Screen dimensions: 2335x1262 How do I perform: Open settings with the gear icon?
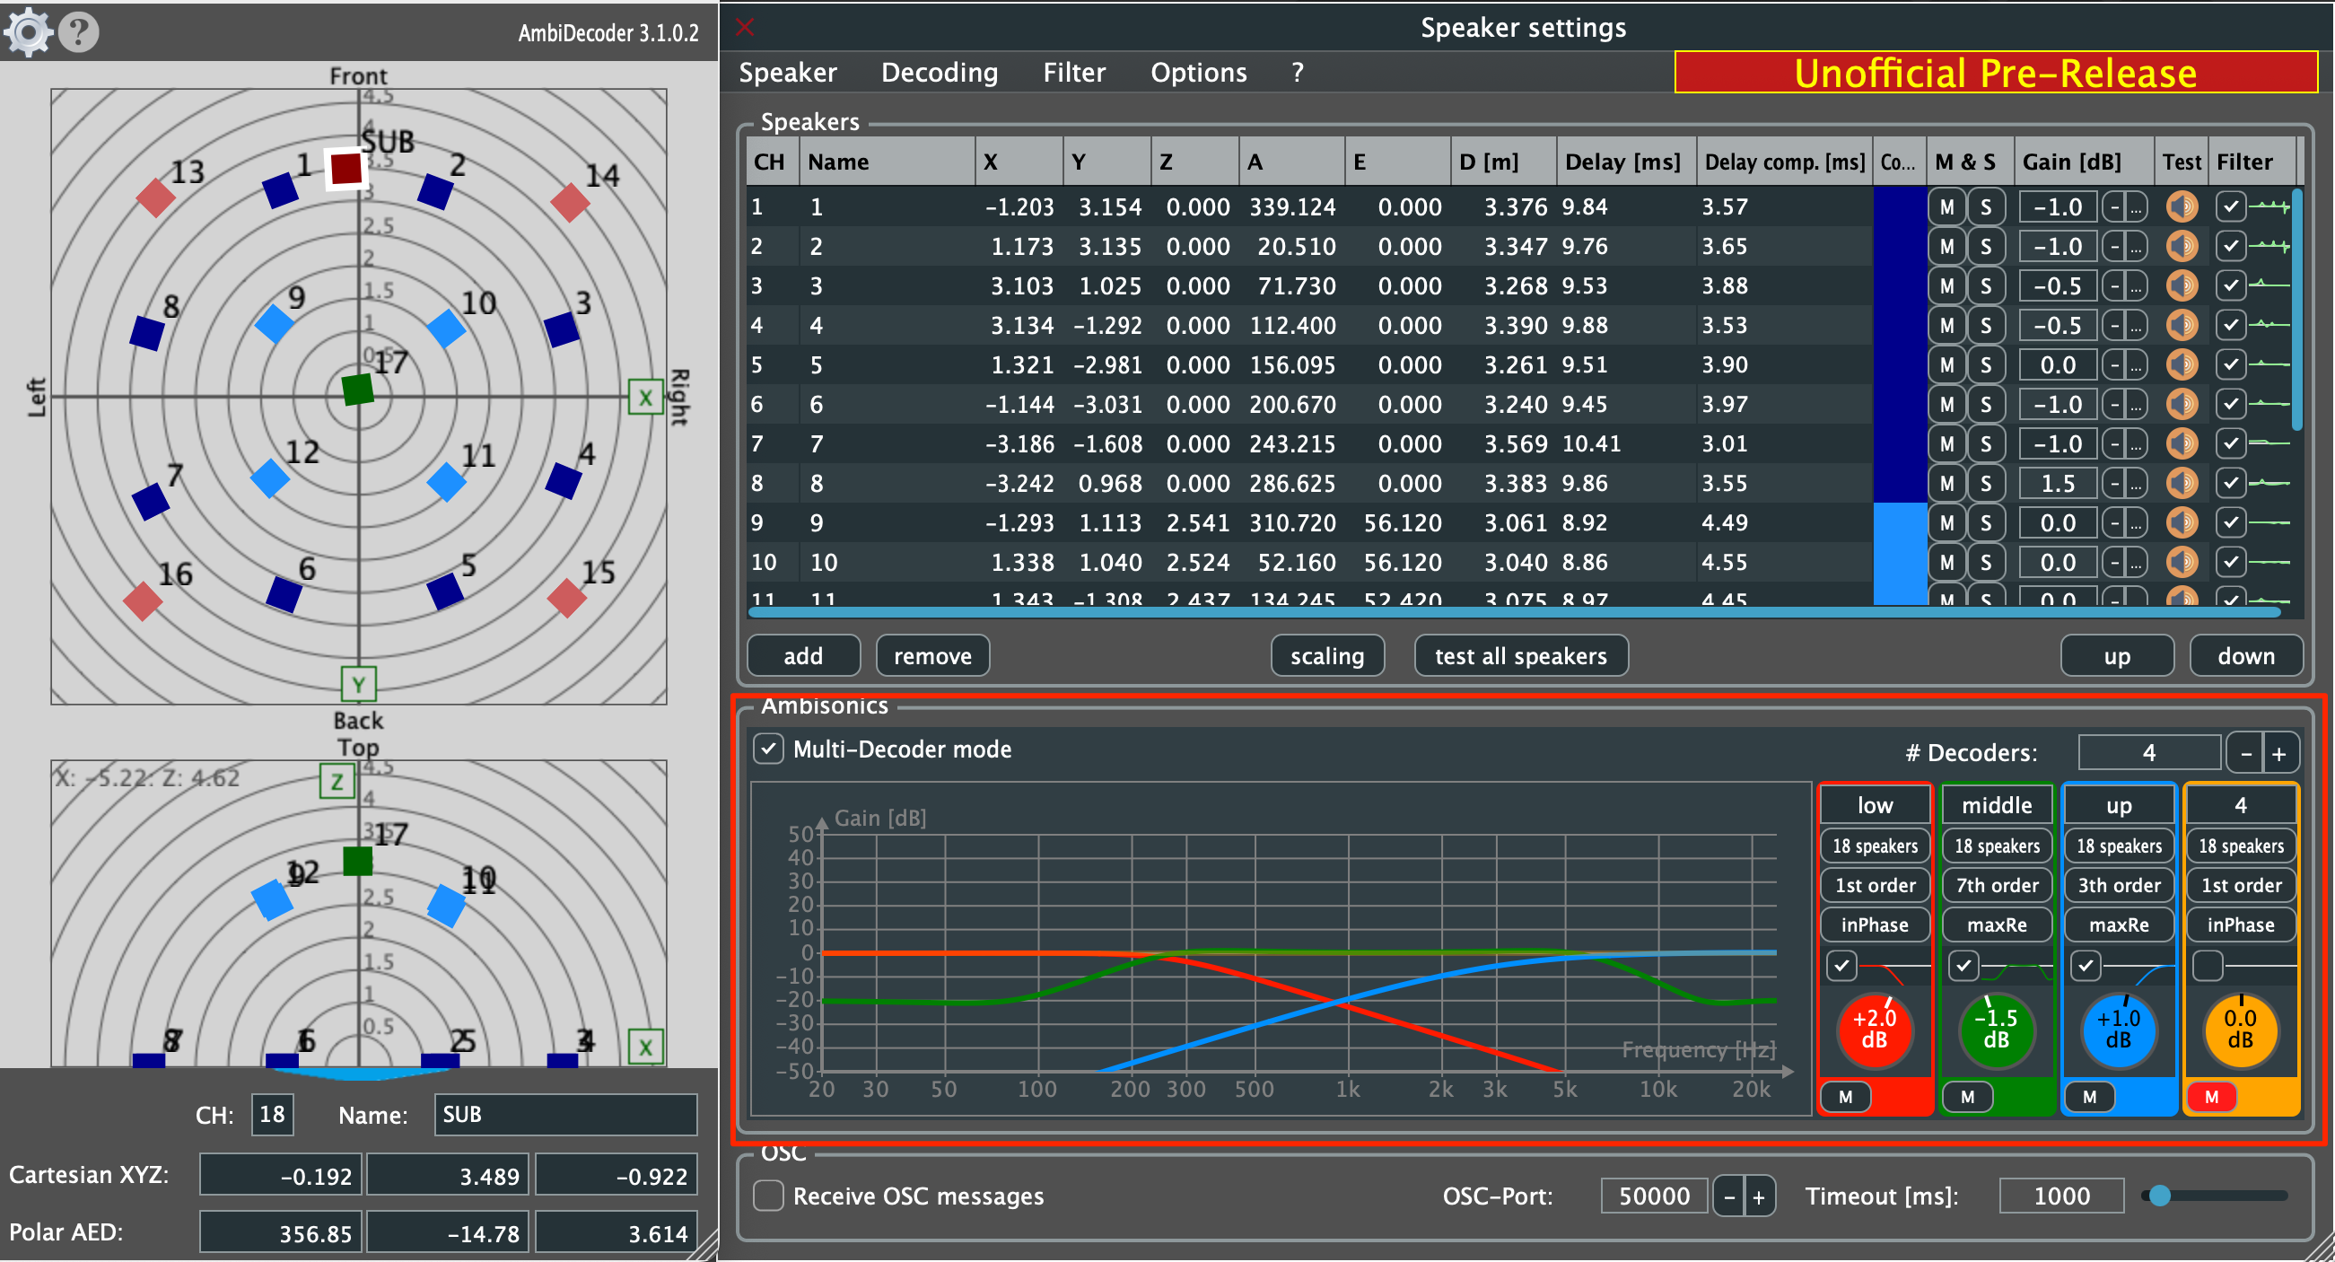click(27, 31)
